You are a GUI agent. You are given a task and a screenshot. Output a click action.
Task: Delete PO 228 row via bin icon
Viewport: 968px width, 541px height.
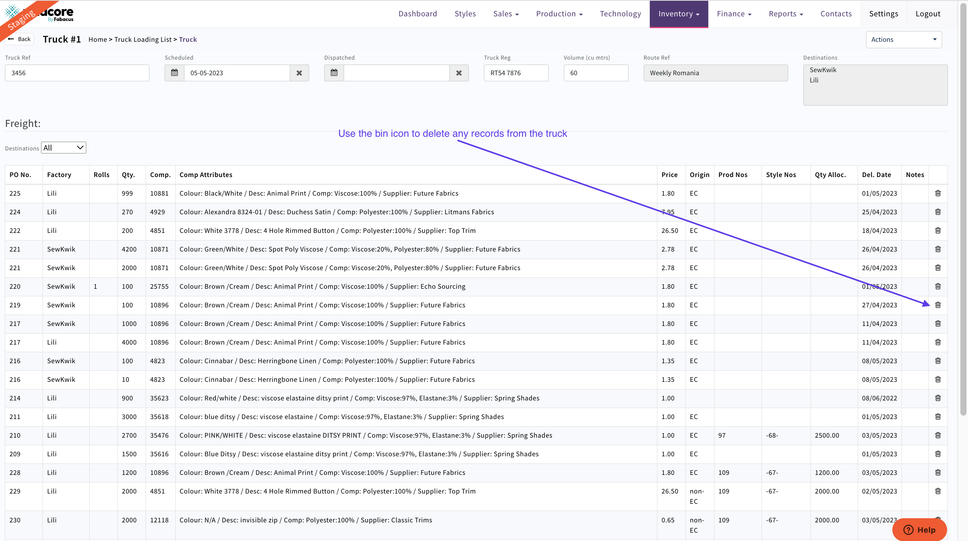(938, 473)
